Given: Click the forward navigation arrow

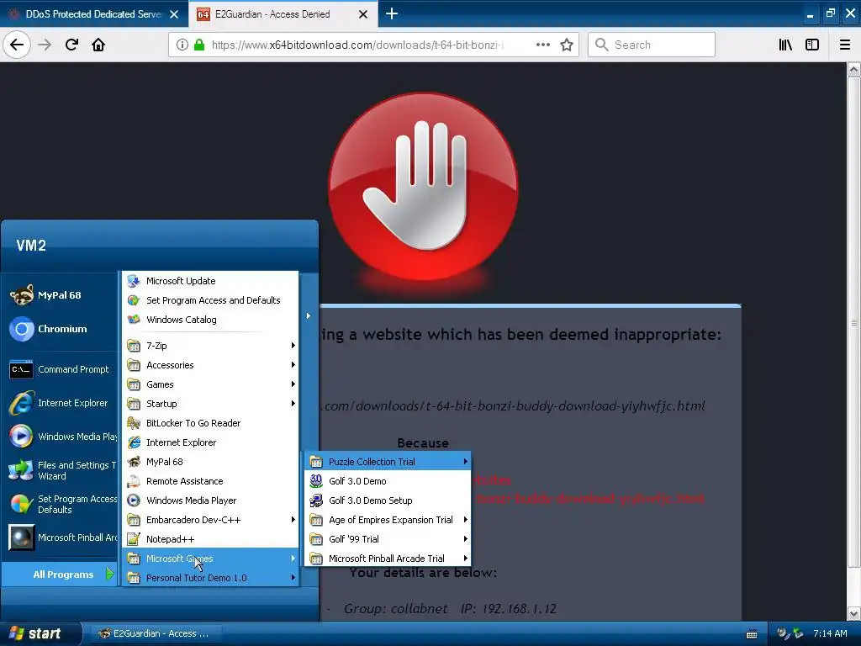Looking at the screenshot, I should point(45,45).
